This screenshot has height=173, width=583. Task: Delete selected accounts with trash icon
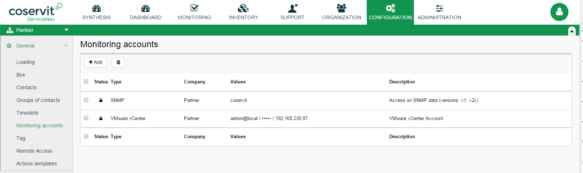tap(118, 62)
